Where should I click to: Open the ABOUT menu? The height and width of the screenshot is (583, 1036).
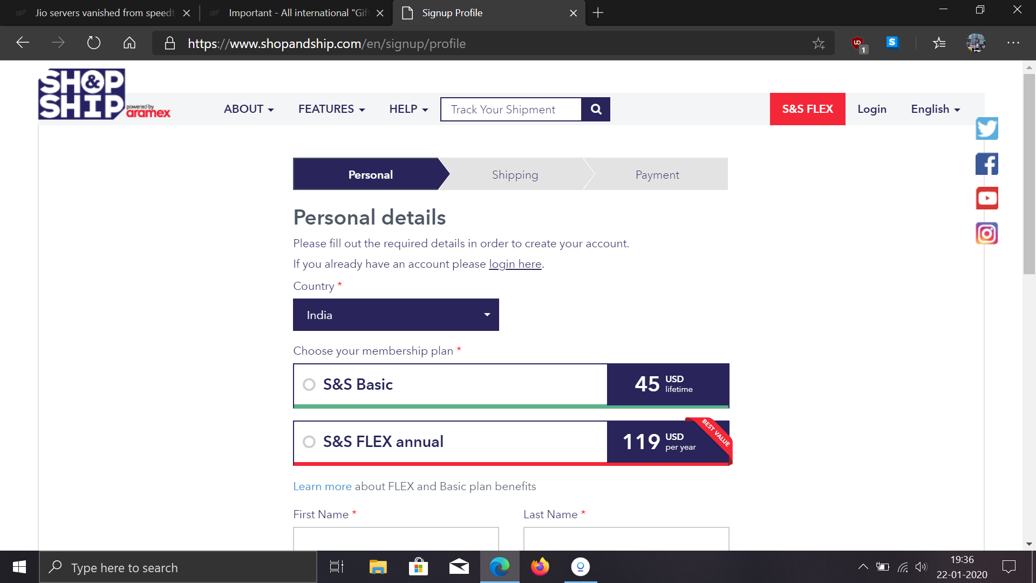pos(249,109)
